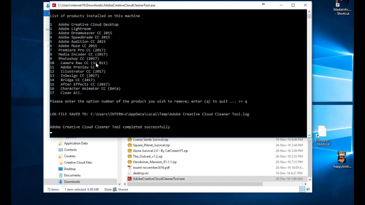Viewport: 365px width, 205px height.
Task: Maximize the console window
Action: coord(293,5)
